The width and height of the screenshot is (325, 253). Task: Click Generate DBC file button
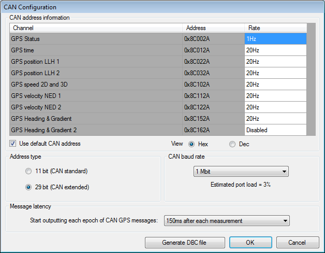185,242
